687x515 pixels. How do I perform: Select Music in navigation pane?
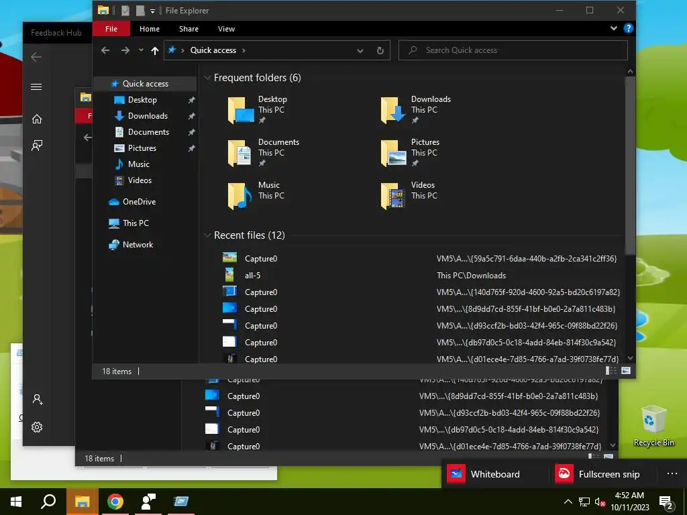coord(138,164)
